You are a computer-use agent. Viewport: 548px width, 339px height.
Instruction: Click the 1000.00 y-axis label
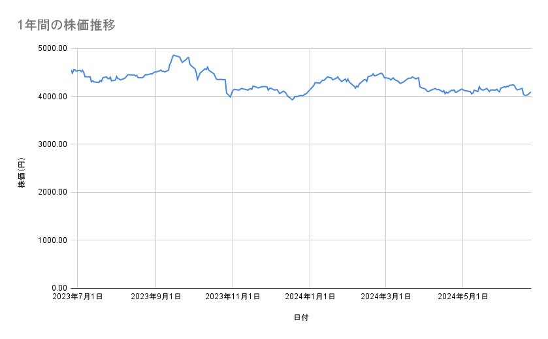click(x=54, y=240)
